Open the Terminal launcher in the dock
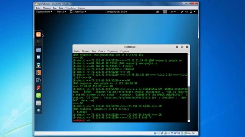Screen dimensions: 245x137 38,42
